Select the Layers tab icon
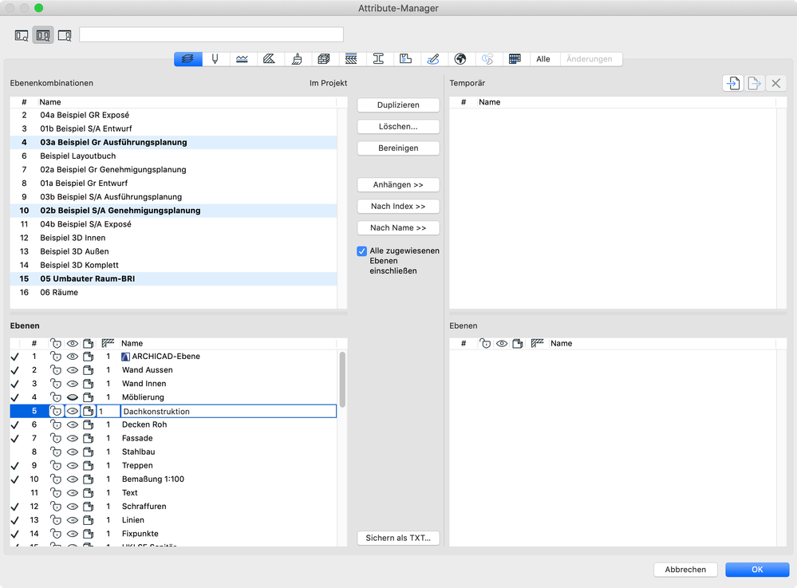The width and height of the screenshot is (797, 588). coord(188,59)
